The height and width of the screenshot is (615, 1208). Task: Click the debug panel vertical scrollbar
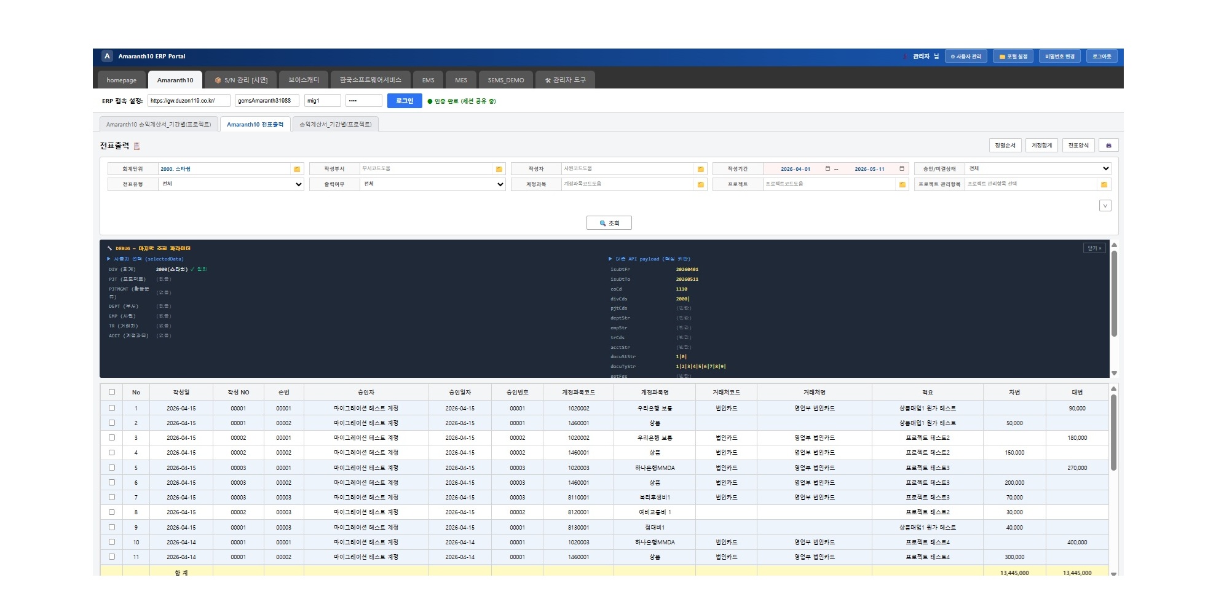tap(1114, 294)
